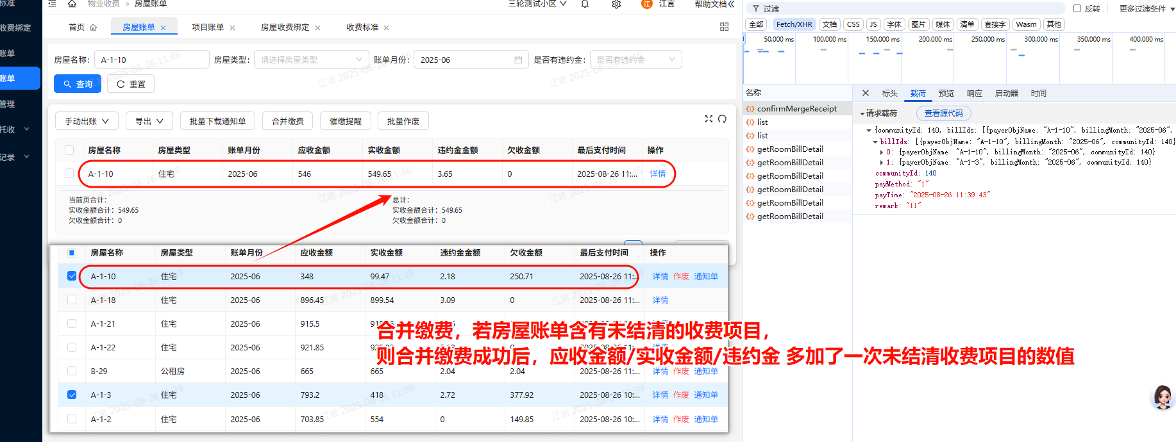Click the home icon in the breadcrumb

(72, 4)
